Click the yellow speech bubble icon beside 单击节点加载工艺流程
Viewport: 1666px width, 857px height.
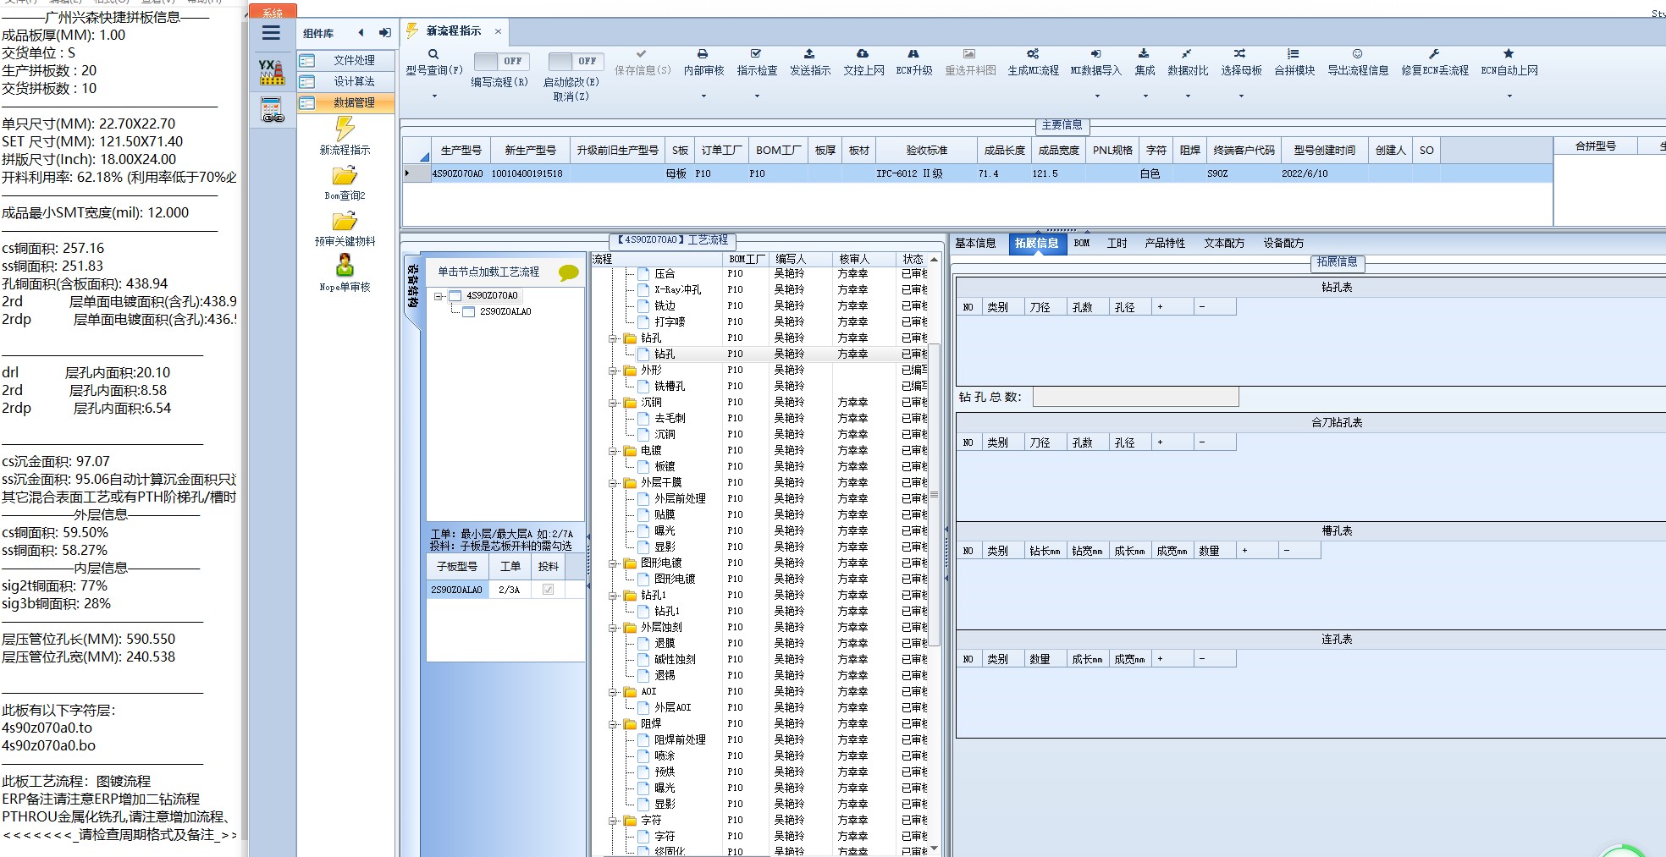click(568, 272)
